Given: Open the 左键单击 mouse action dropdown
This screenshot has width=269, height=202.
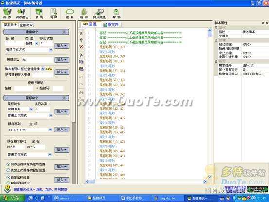Looking at the screenshot, I should [x=31, y=109].
